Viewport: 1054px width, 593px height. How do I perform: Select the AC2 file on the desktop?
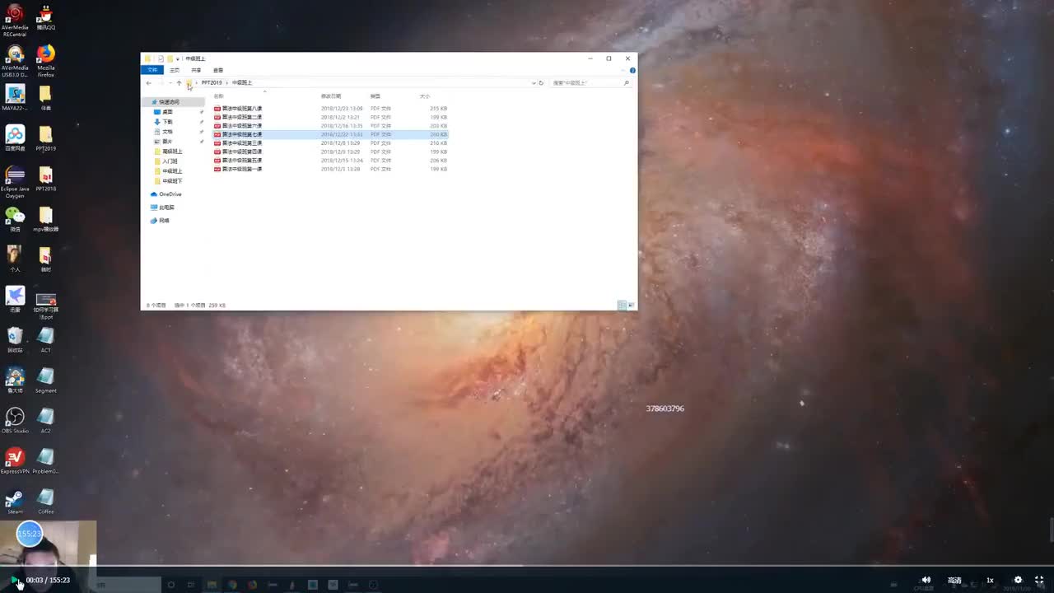45,420
